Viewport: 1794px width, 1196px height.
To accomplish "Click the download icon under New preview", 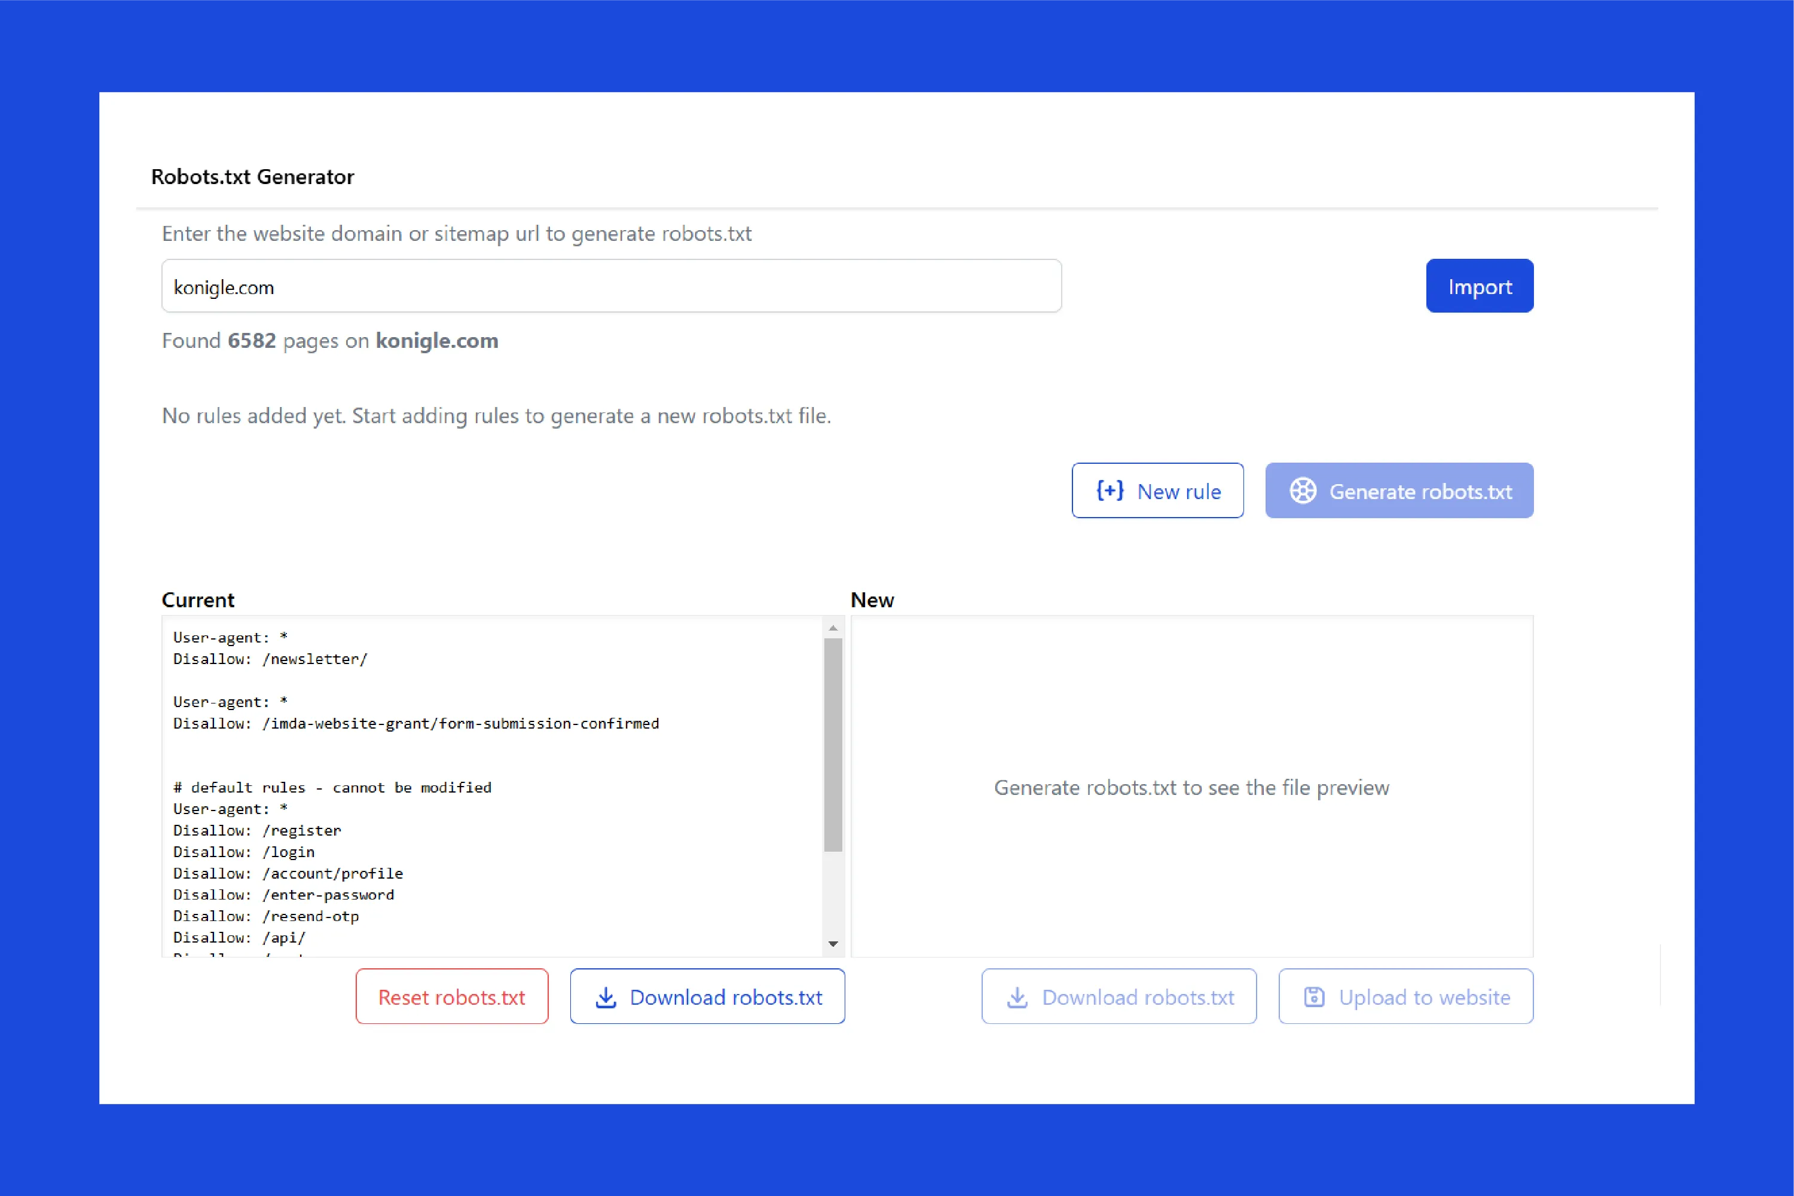I will [x=1017, y=997].
